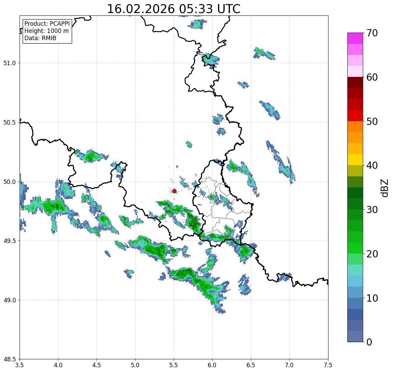Viewport: 393px width, 372px height.
Task: Click colorbar tick label 60
Action: point(372,77)
